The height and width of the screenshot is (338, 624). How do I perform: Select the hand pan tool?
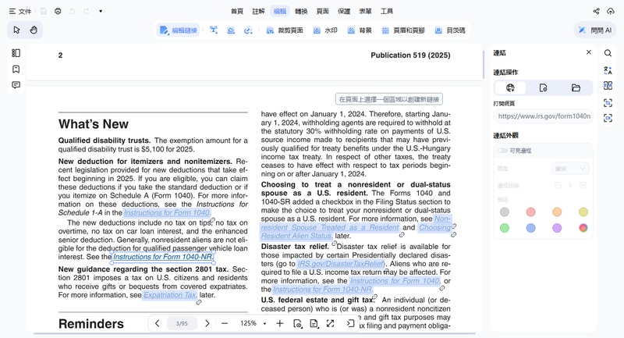(x=34, y=30)
